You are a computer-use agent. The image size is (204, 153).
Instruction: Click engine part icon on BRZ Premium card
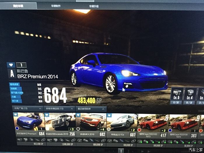click(20, 140)
